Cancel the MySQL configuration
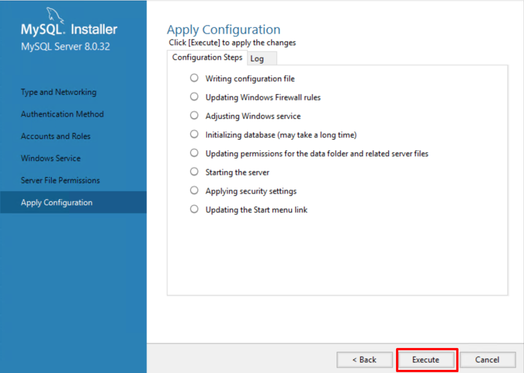Image resolution: width=524 pixels, height=373 pixels. click(487, 360)
